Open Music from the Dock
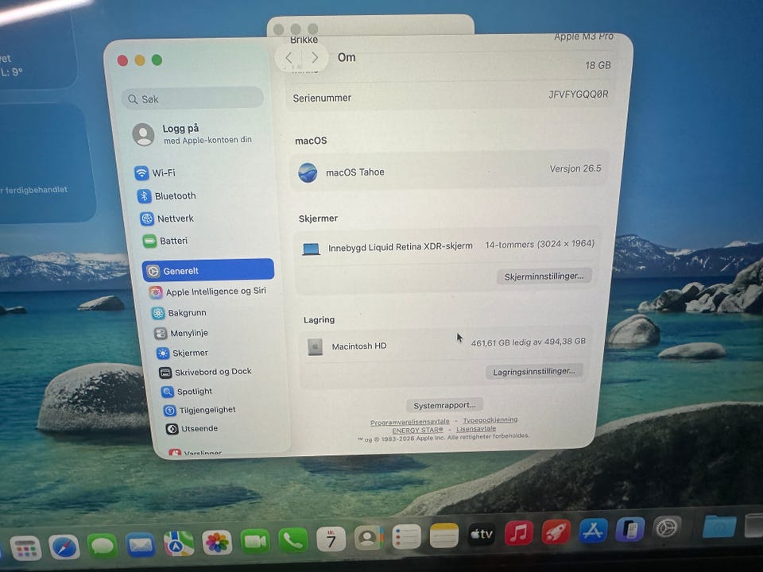 click(518, 532)
